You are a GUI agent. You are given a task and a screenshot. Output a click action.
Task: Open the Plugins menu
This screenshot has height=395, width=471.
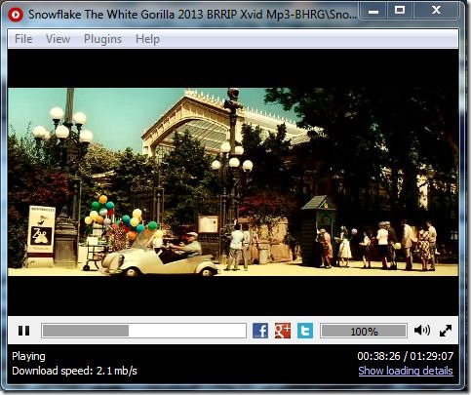[x=102, y=39]
